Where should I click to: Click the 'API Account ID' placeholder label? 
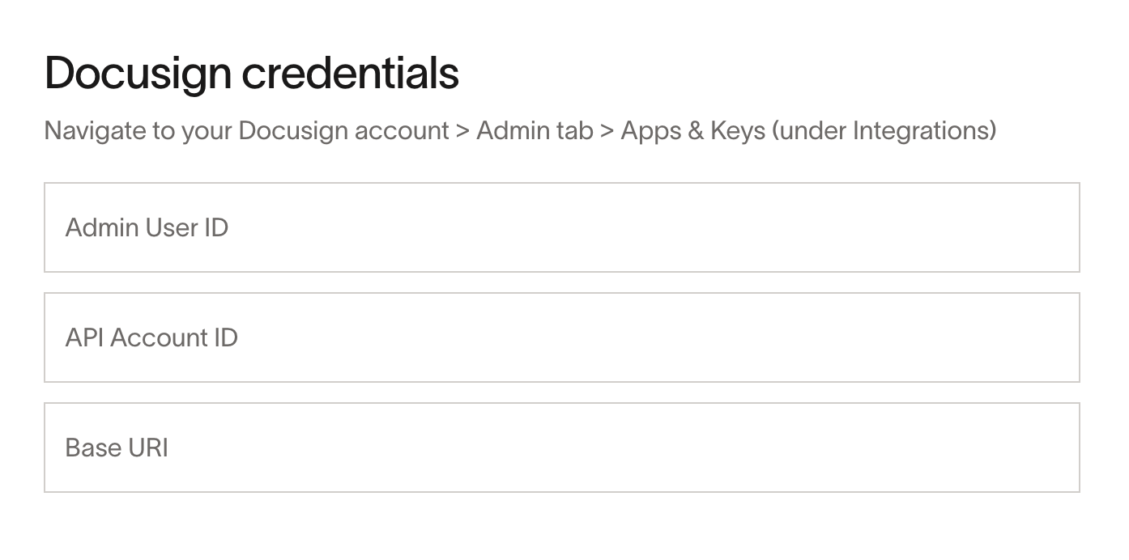click(151, 337)
